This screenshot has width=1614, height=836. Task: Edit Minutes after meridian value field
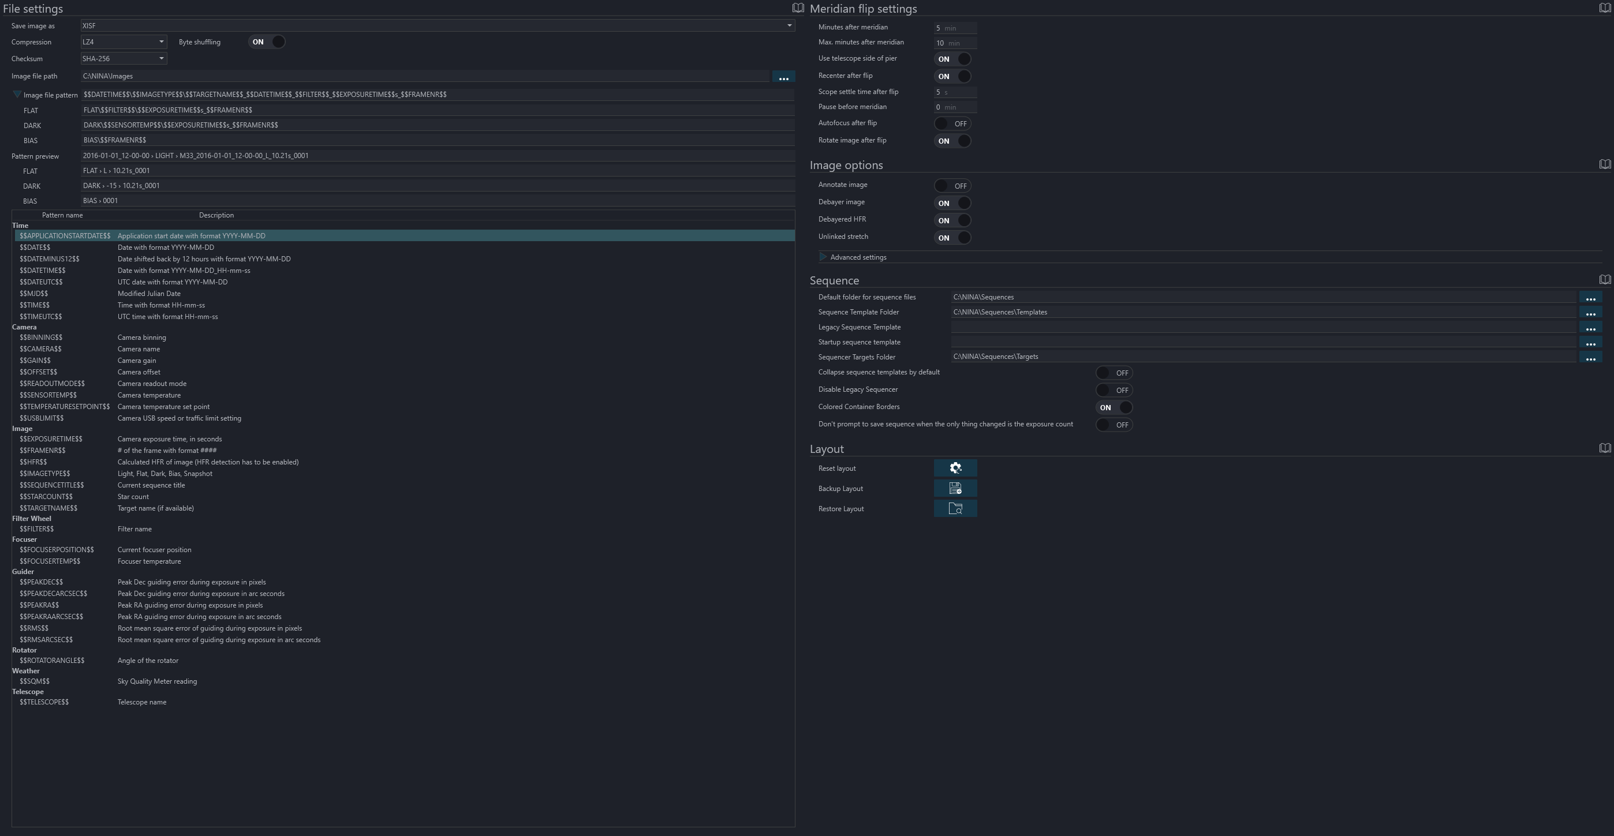955,28
